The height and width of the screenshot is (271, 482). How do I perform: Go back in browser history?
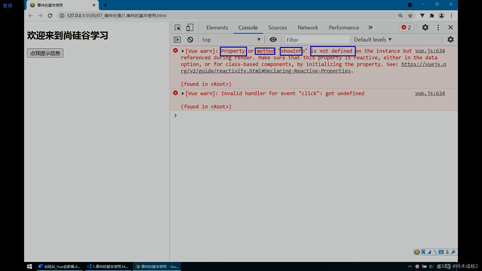pos(31,16)
